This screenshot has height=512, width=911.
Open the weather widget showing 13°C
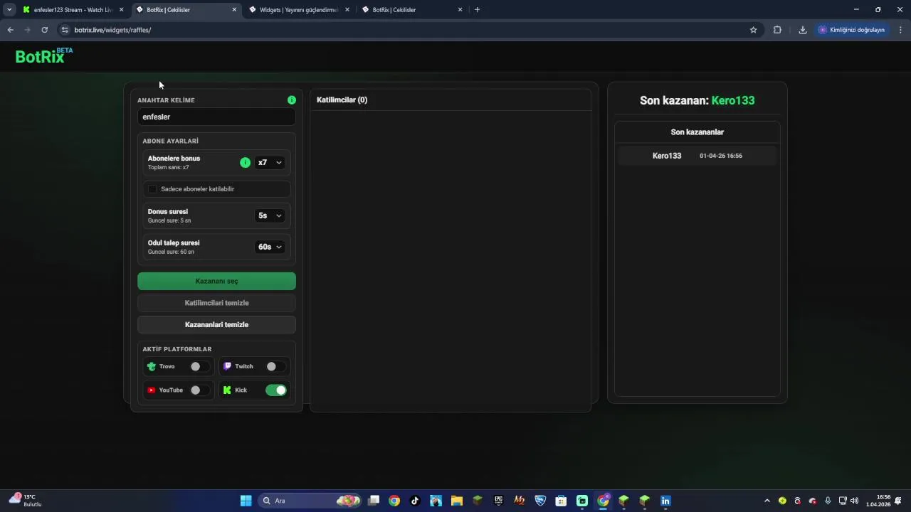[25, 500]
